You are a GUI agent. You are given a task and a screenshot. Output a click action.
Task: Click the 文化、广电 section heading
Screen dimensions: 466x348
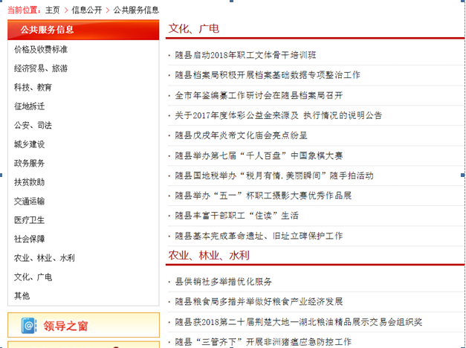click(193, 28)
